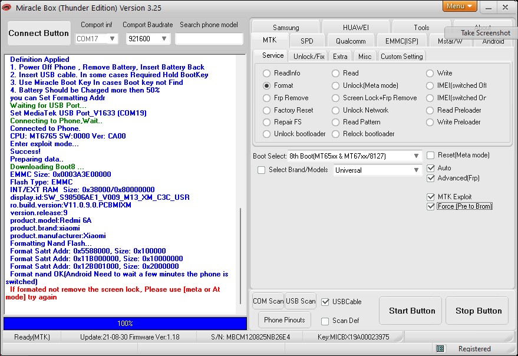Disable the MTK Exploit checkbox
Screen dimensions: 518x356
coord(431,197)
